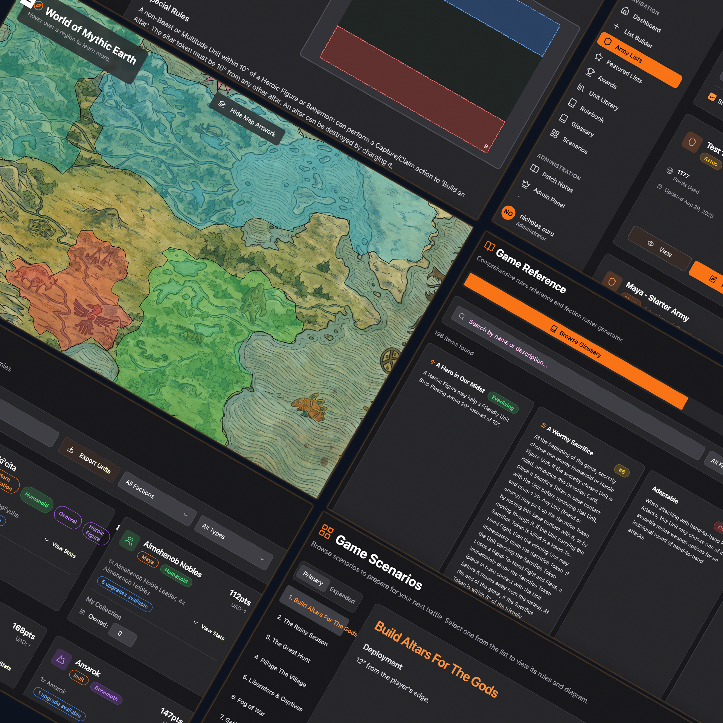
Task: Go to Featured Lists
Action: [624, 72]
